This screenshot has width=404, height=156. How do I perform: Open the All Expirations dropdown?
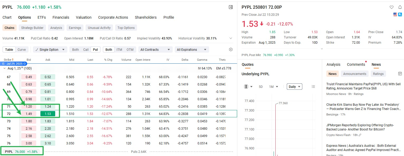tap(192, 49)
